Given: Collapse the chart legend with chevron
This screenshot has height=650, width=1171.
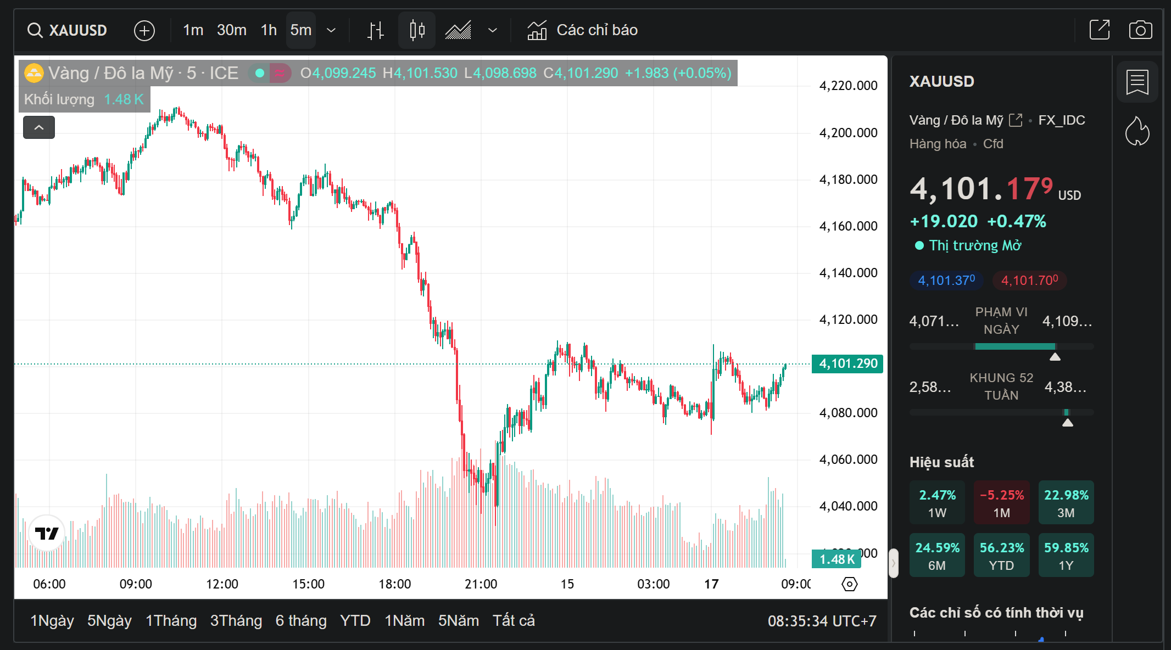Looking at the screenshot, I should [x=39, y=127].
